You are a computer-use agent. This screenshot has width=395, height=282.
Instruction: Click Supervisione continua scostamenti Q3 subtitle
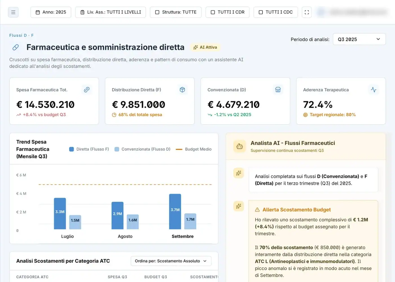tap(287, 151)
